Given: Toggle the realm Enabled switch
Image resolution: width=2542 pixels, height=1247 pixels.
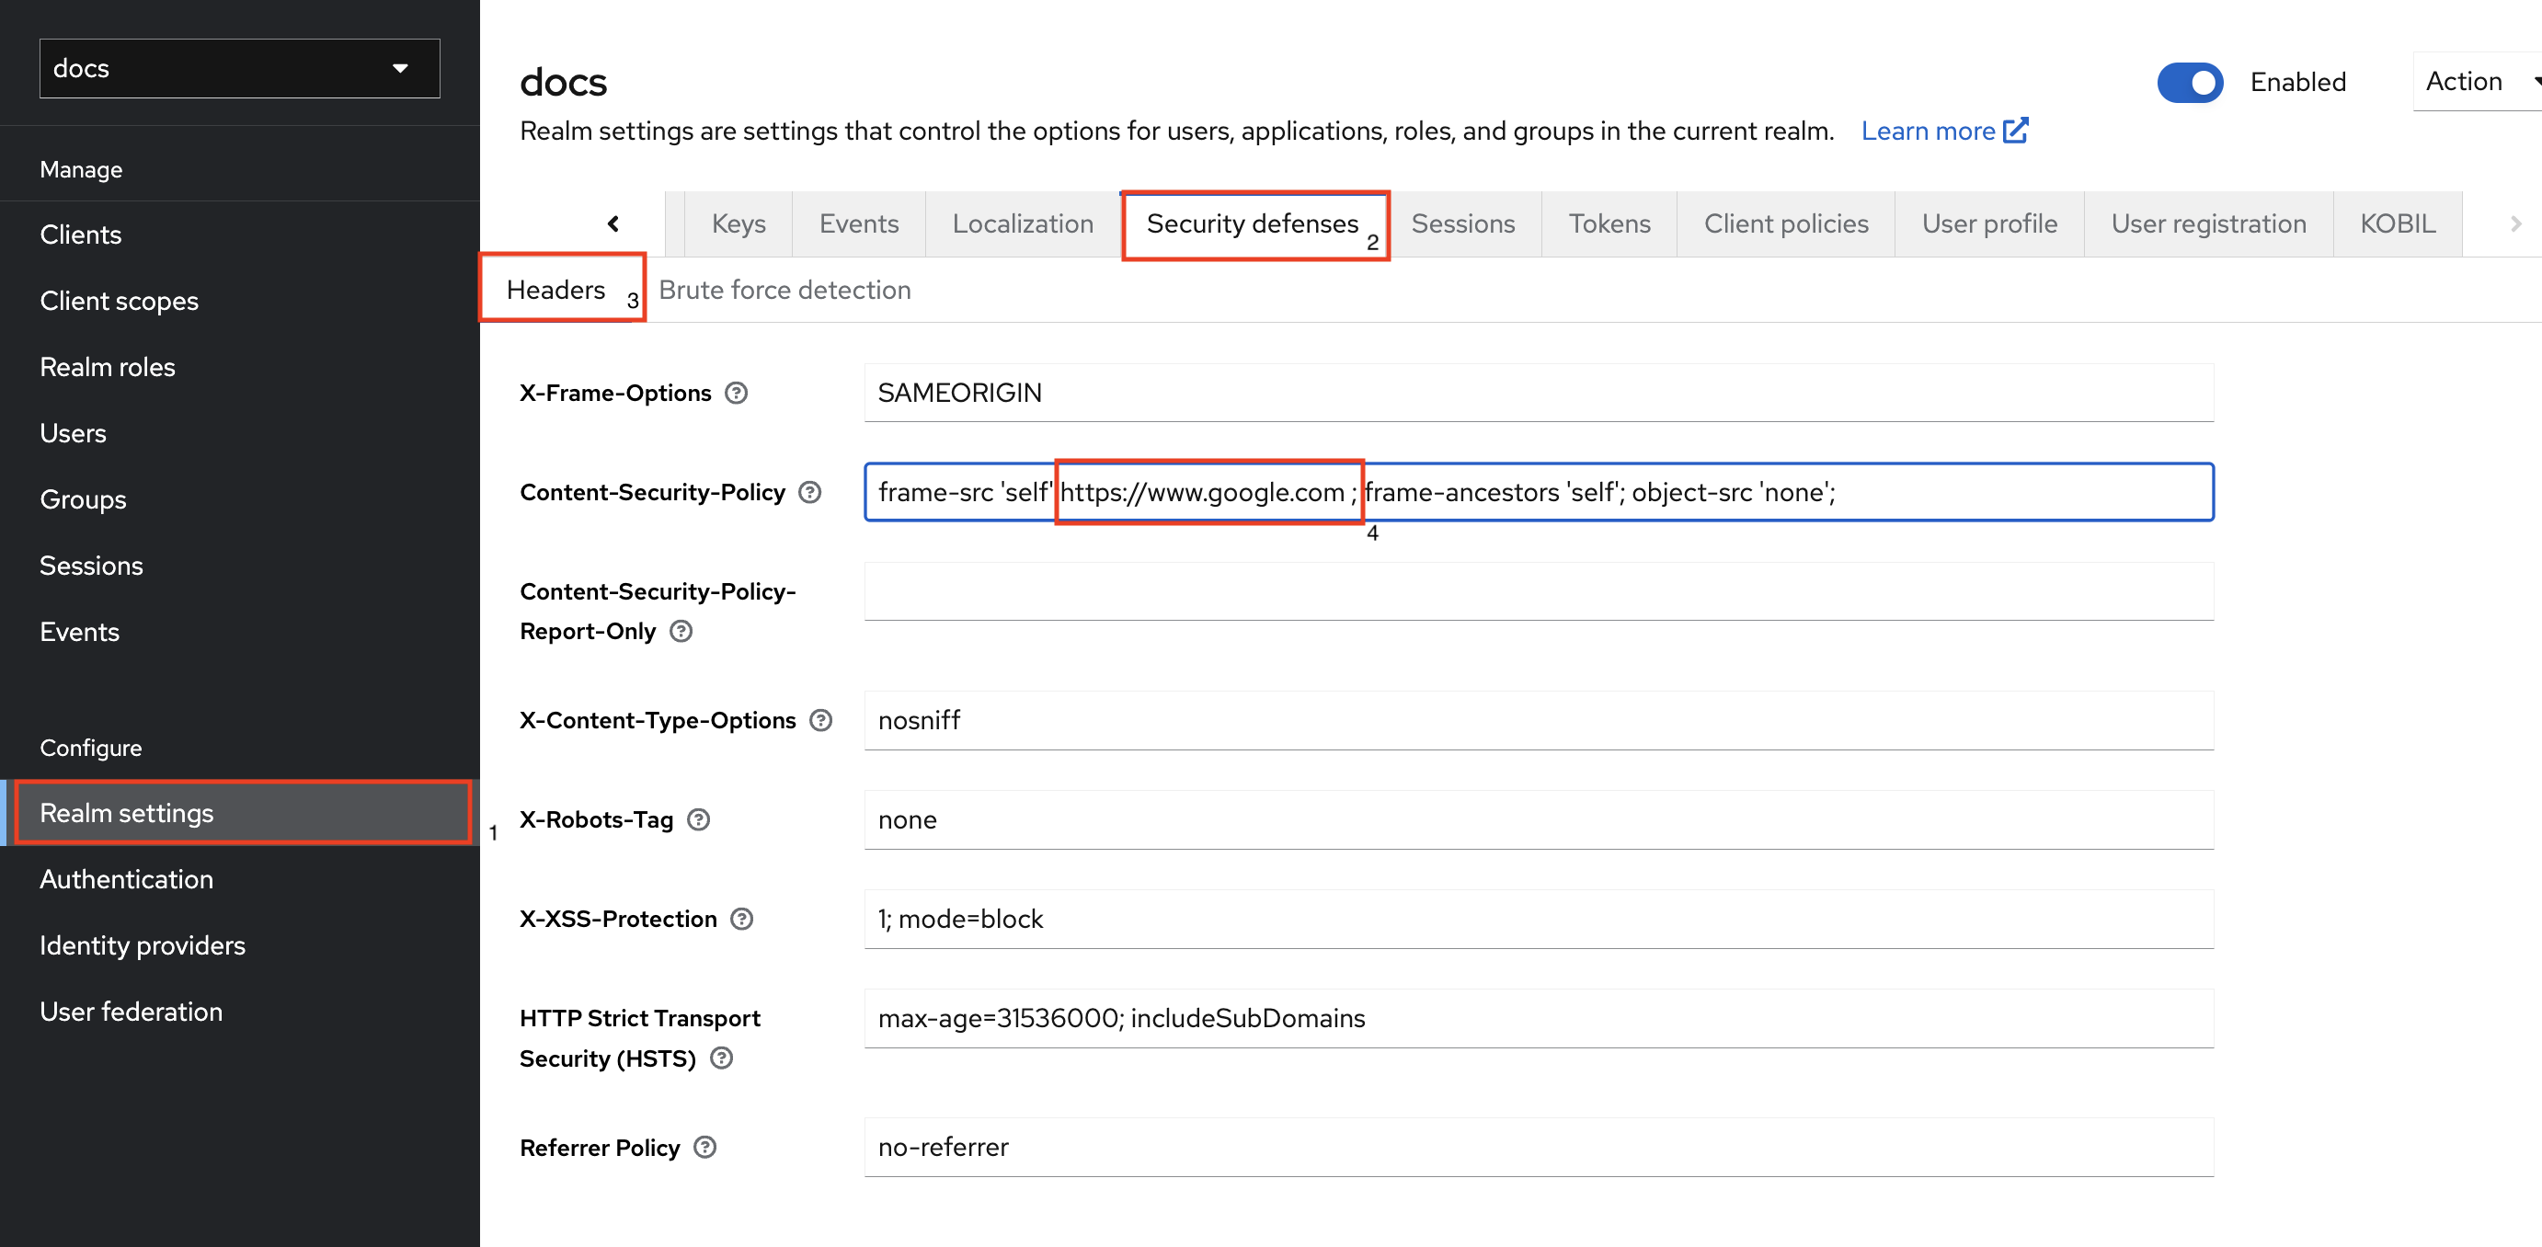Looking at the screenshot, I should click(2190, 82).
